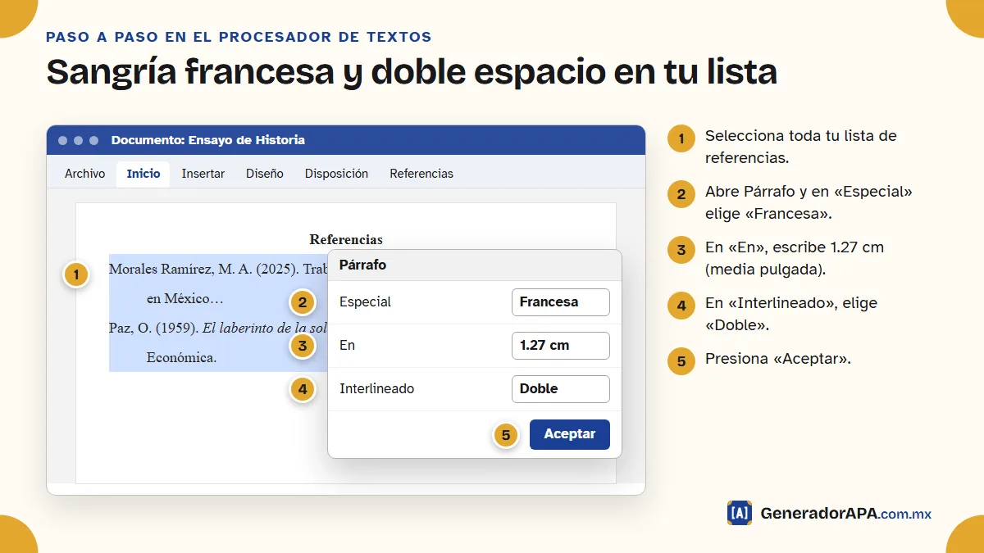Open the Interlineado dropdown showing Doble
This screenshot has width=984, height=553.
561,388
